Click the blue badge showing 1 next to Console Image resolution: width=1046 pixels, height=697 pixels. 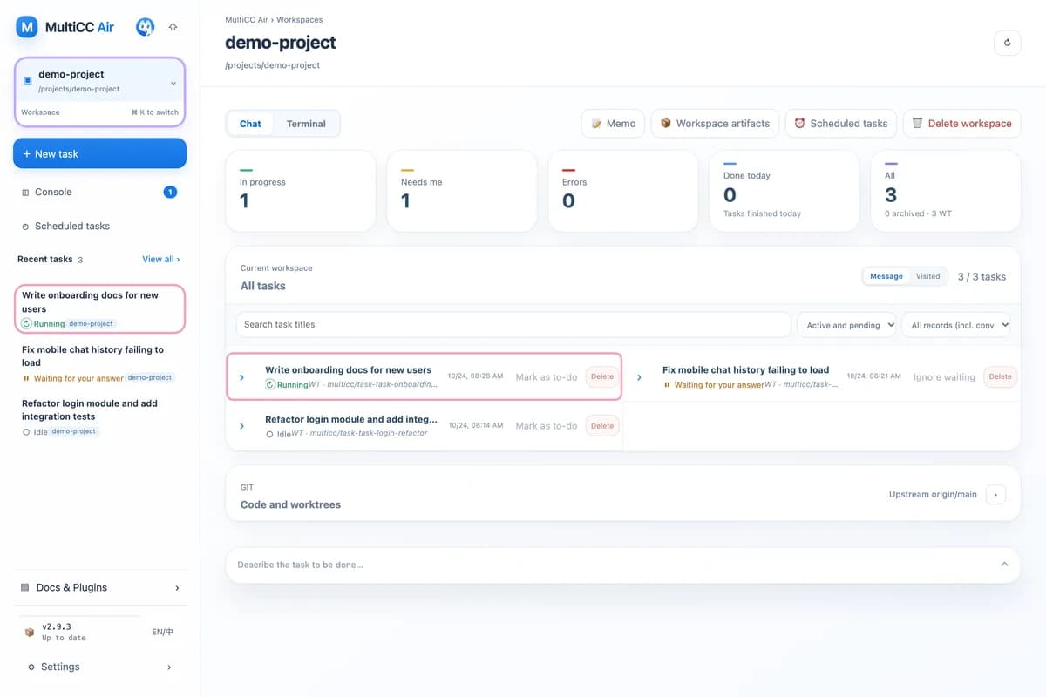(171, 192)
